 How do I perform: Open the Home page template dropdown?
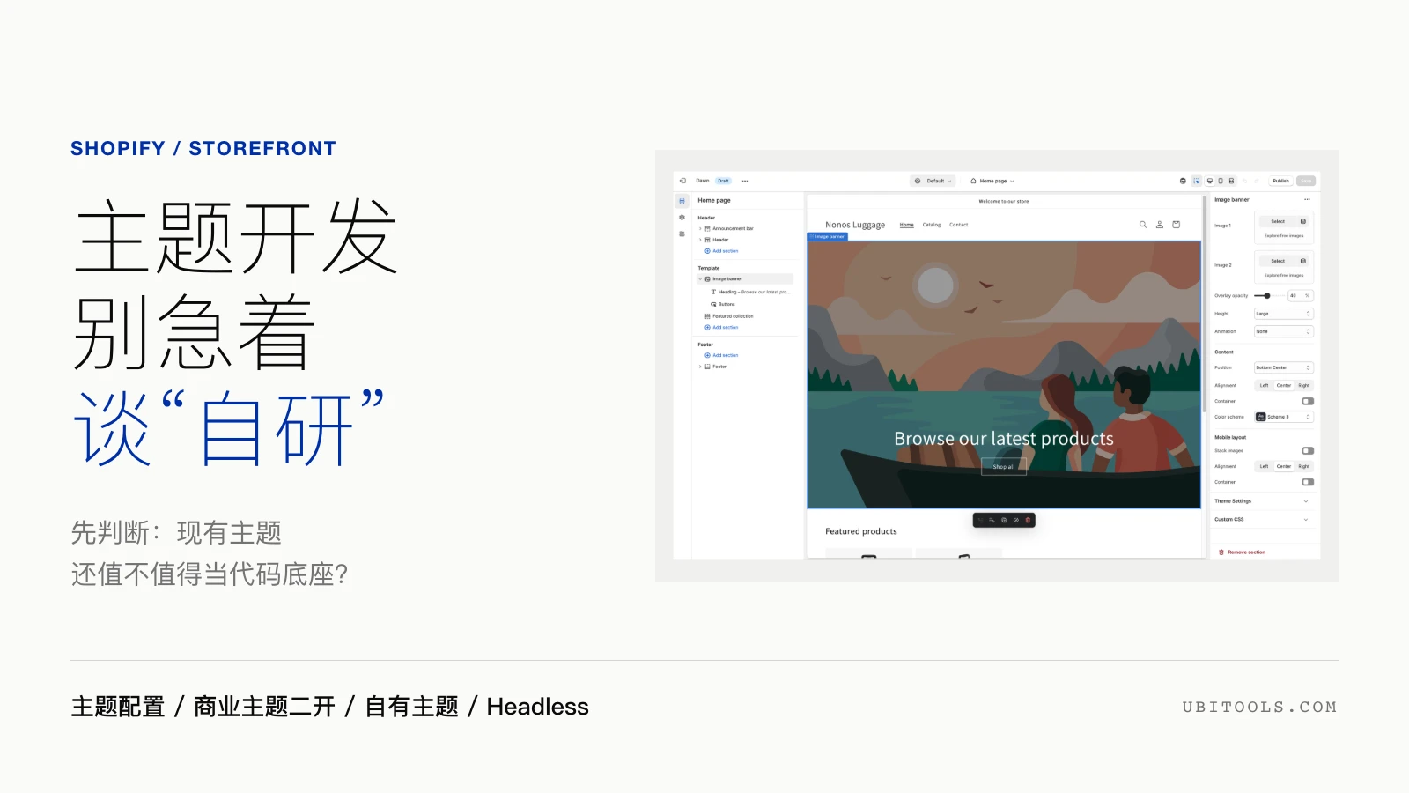(x=992, y=181)
